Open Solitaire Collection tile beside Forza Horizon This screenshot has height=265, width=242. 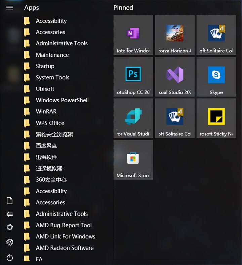coord(216,35)
